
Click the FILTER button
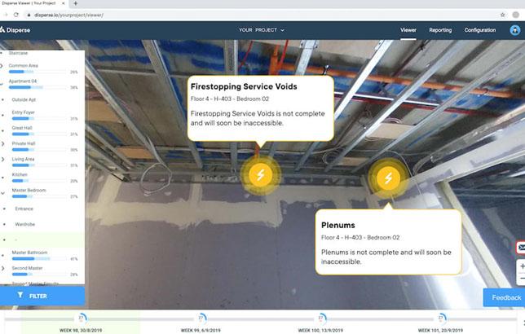point(42,296)
